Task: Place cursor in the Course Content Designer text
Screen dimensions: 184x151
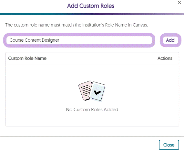Action: tap(34, 40)
